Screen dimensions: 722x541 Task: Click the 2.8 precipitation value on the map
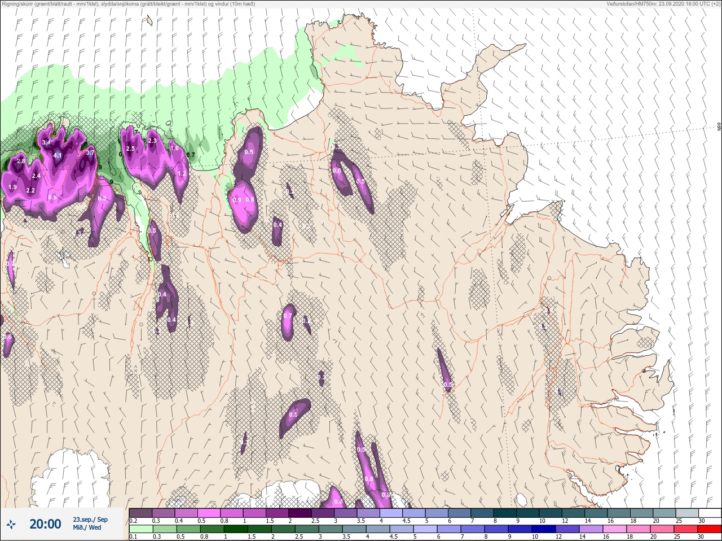21,162
